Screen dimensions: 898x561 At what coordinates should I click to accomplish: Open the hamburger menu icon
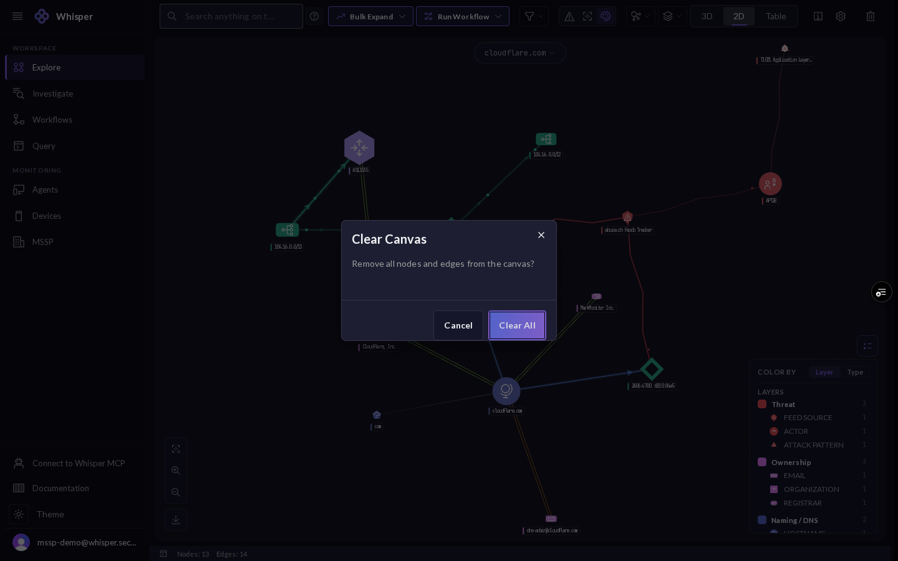coord(17,16)
